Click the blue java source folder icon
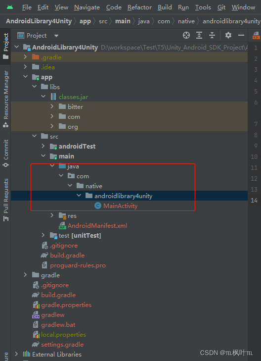Viewport: 261px width, 361px height. [62, 166]
